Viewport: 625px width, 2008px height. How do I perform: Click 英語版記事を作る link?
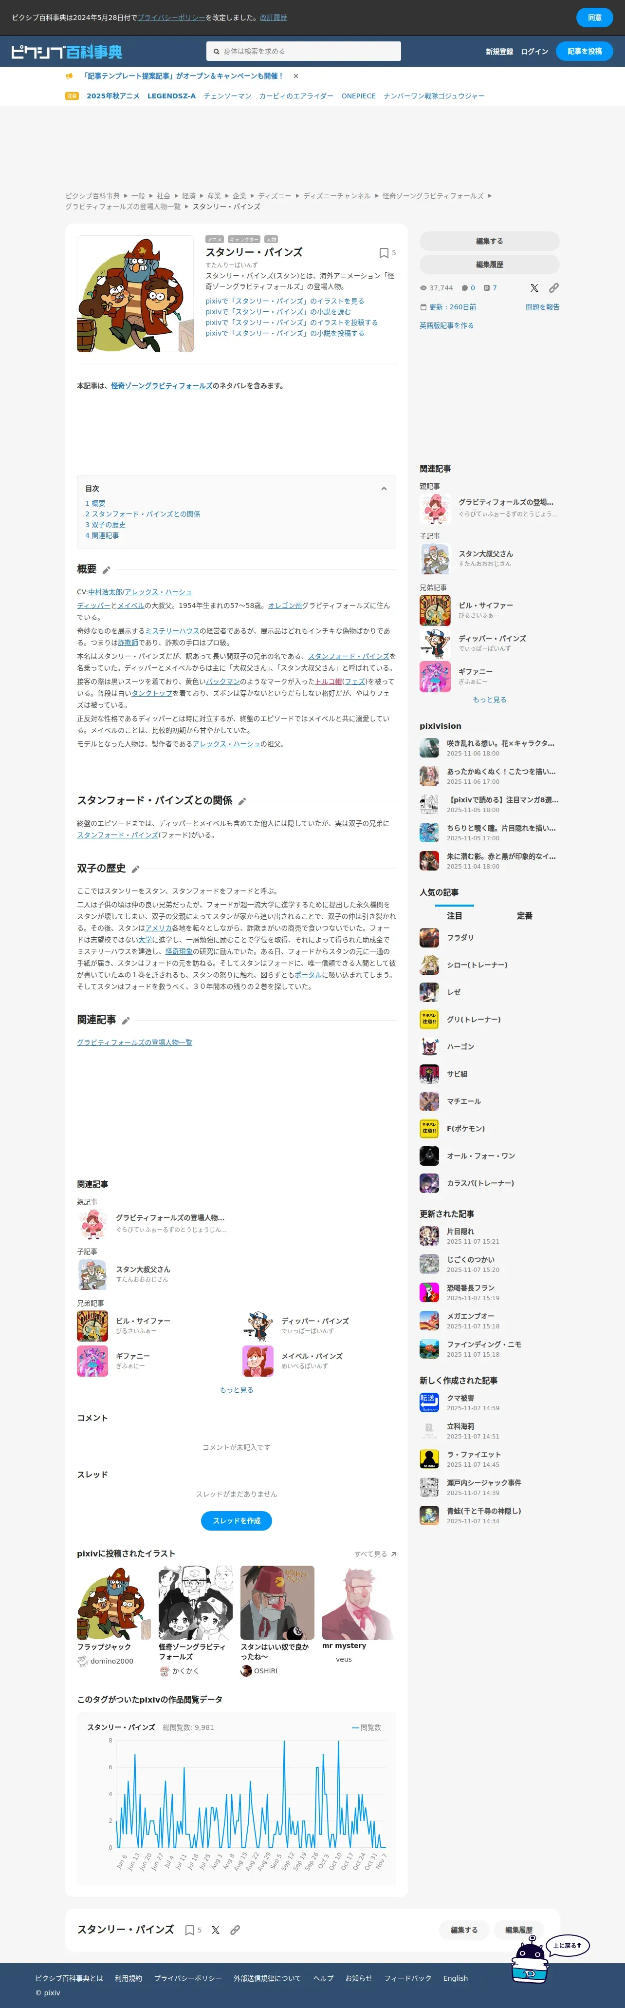446,326
